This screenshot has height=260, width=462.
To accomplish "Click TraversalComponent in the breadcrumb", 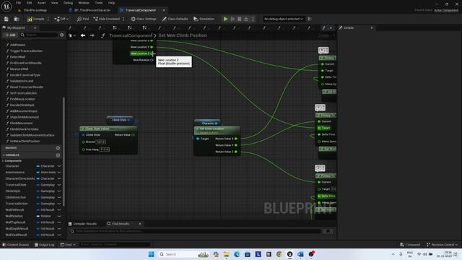I will coord(131,35).
